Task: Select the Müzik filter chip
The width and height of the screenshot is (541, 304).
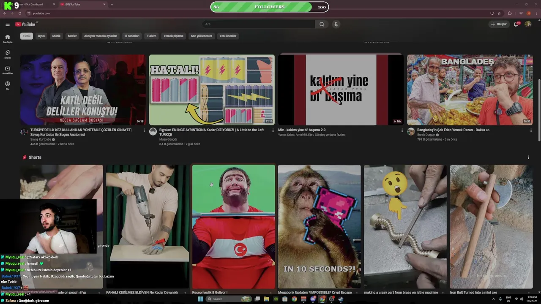Action: coord(56,36)
